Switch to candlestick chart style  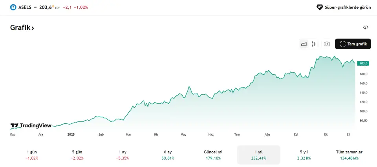coord(313,44)
